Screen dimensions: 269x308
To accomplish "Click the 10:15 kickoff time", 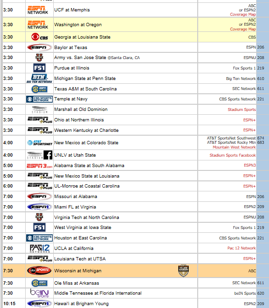I will coord(10,304).
